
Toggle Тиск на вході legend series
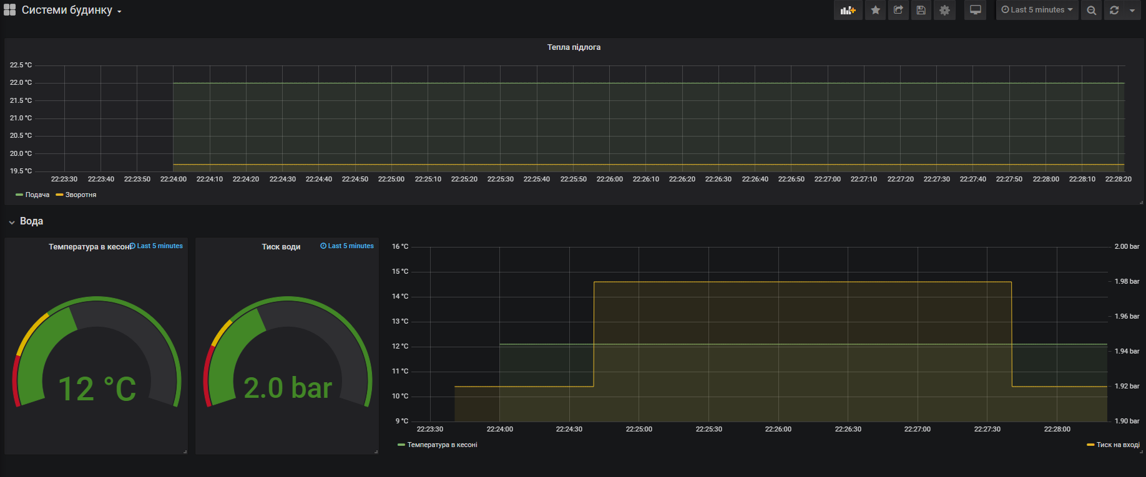click(1113, 445)
